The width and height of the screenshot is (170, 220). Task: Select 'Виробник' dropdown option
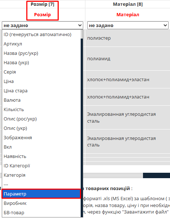coord(41,203)
